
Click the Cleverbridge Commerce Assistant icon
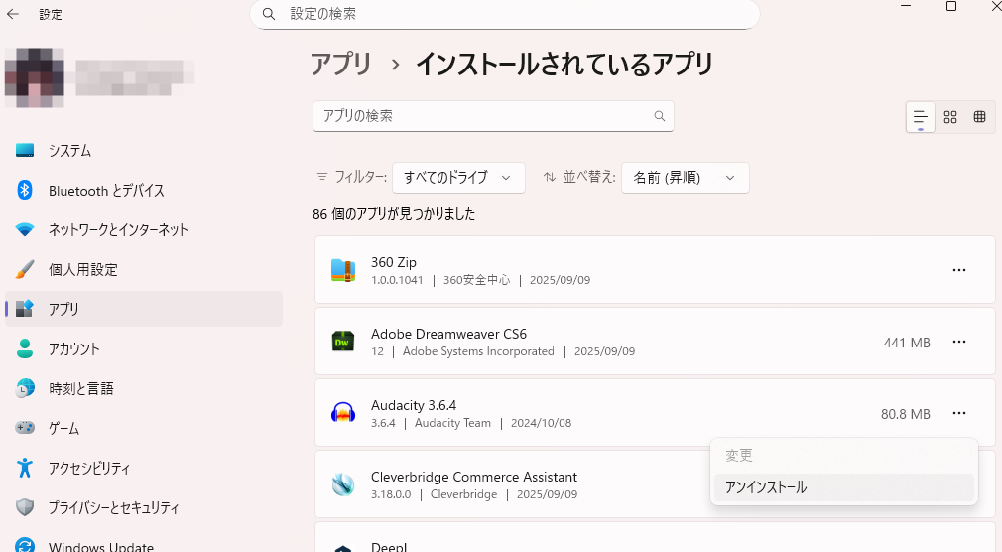(343, 484)
